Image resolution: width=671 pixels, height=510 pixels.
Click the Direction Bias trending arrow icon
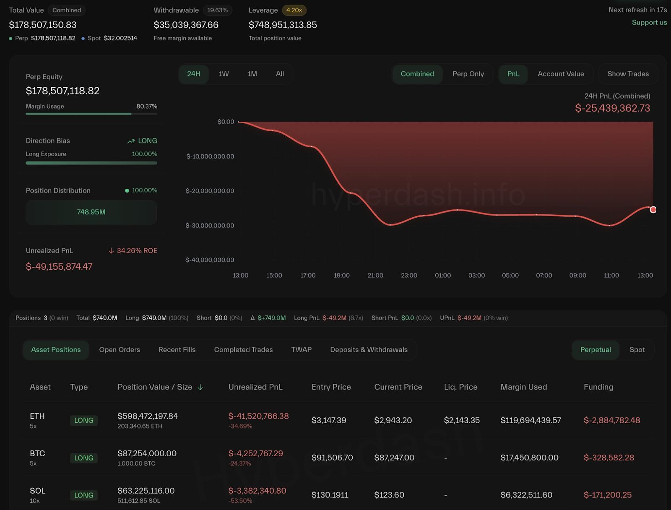(131, 141)
